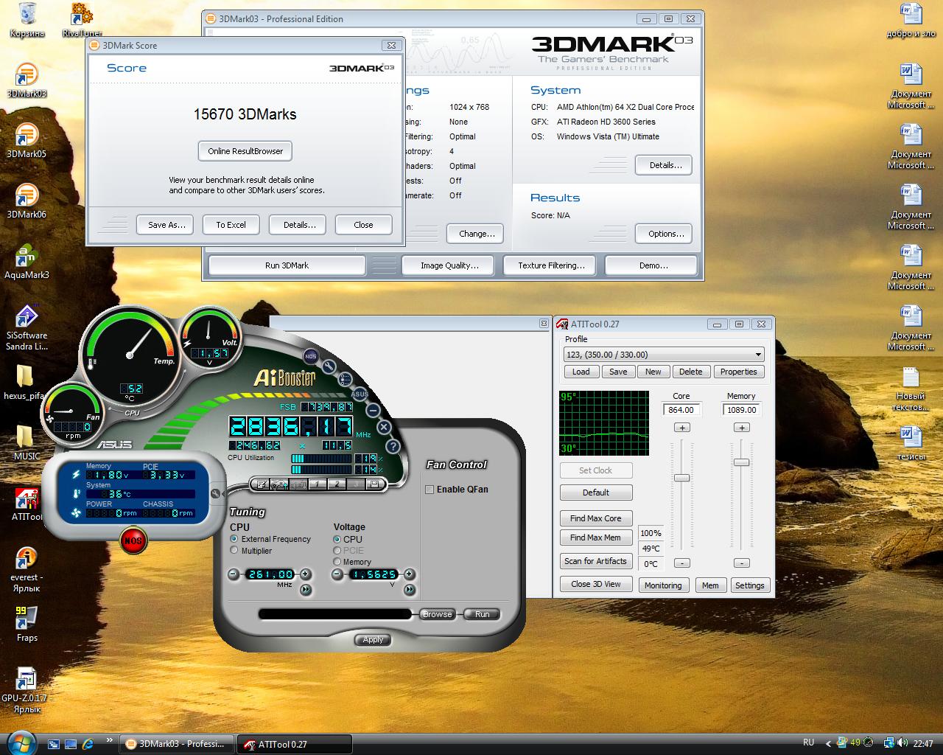Click the wrench tab on AI Booster side panel
Image resolution: width=943 pixels, height=755 pixels.
[215, 493]
